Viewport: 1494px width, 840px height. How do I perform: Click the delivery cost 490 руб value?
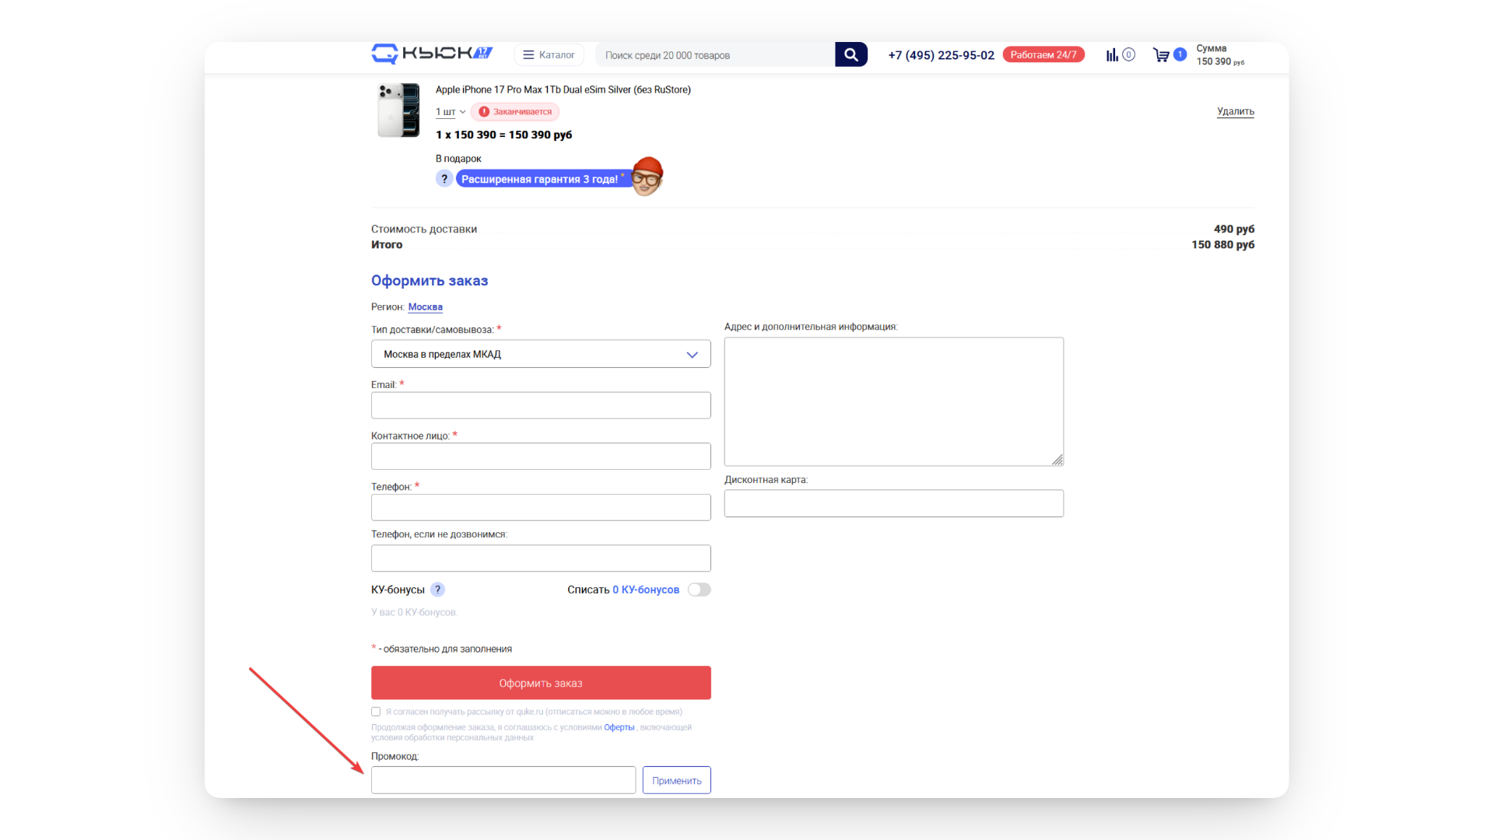click(1234, 229)
